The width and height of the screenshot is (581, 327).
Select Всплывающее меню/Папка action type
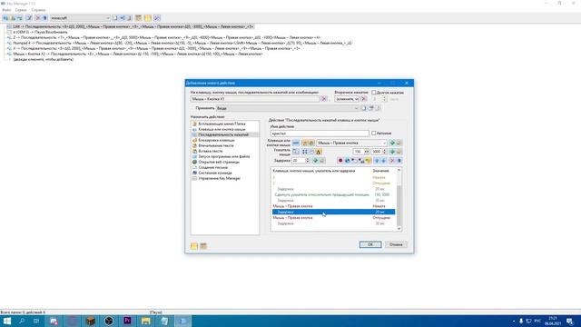tap(222, 124)
